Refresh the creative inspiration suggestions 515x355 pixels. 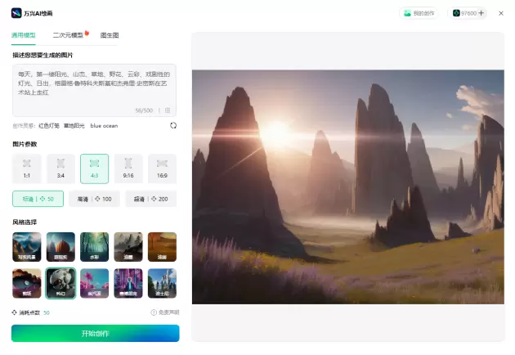coord(172,125)
